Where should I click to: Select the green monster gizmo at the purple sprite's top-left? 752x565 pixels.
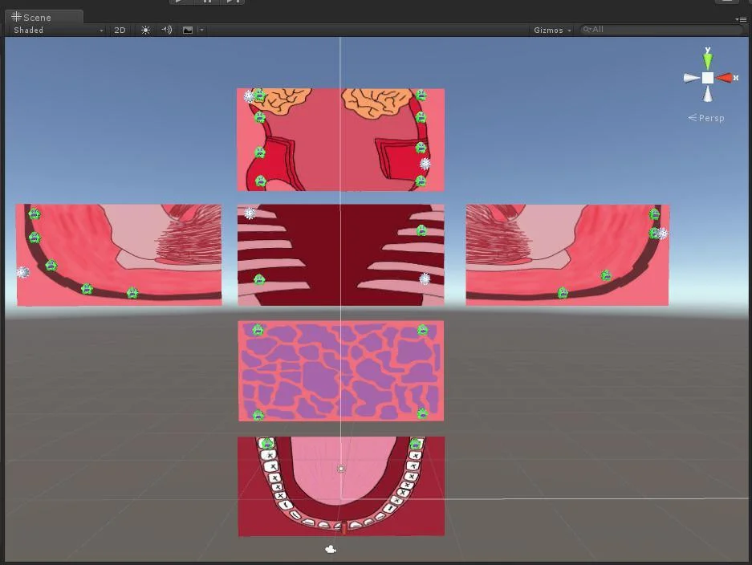(258, 330)
